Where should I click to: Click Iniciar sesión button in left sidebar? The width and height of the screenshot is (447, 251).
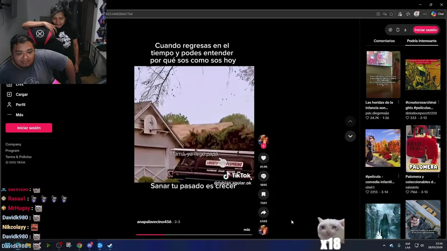[29, 128]
